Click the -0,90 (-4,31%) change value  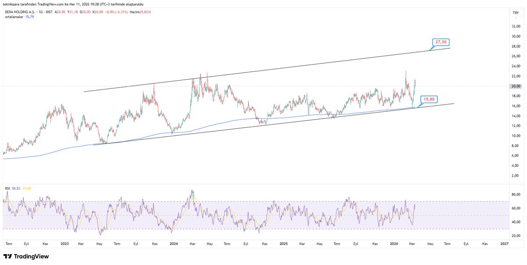coord(117,12)
